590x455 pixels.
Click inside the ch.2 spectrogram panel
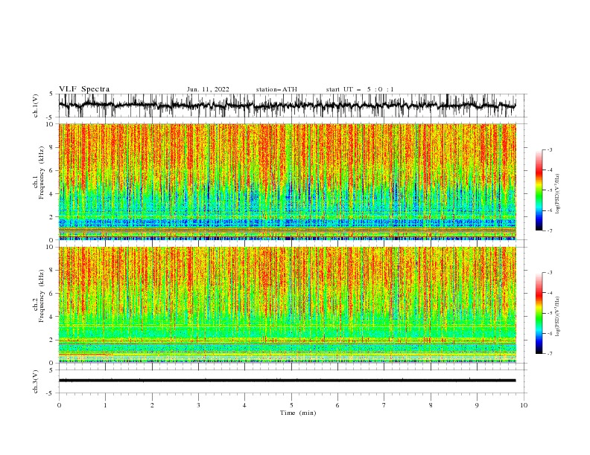(287, 305)
